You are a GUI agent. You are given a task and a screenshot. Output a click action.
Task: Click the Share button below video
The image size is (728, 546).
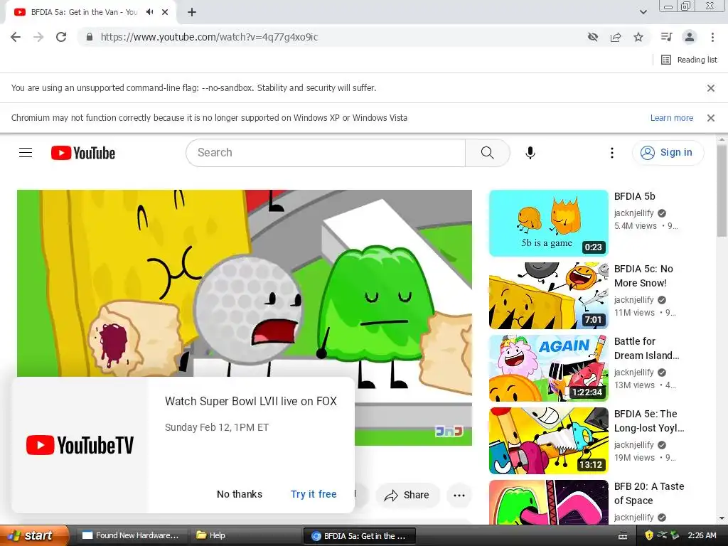tap(407, 495)
